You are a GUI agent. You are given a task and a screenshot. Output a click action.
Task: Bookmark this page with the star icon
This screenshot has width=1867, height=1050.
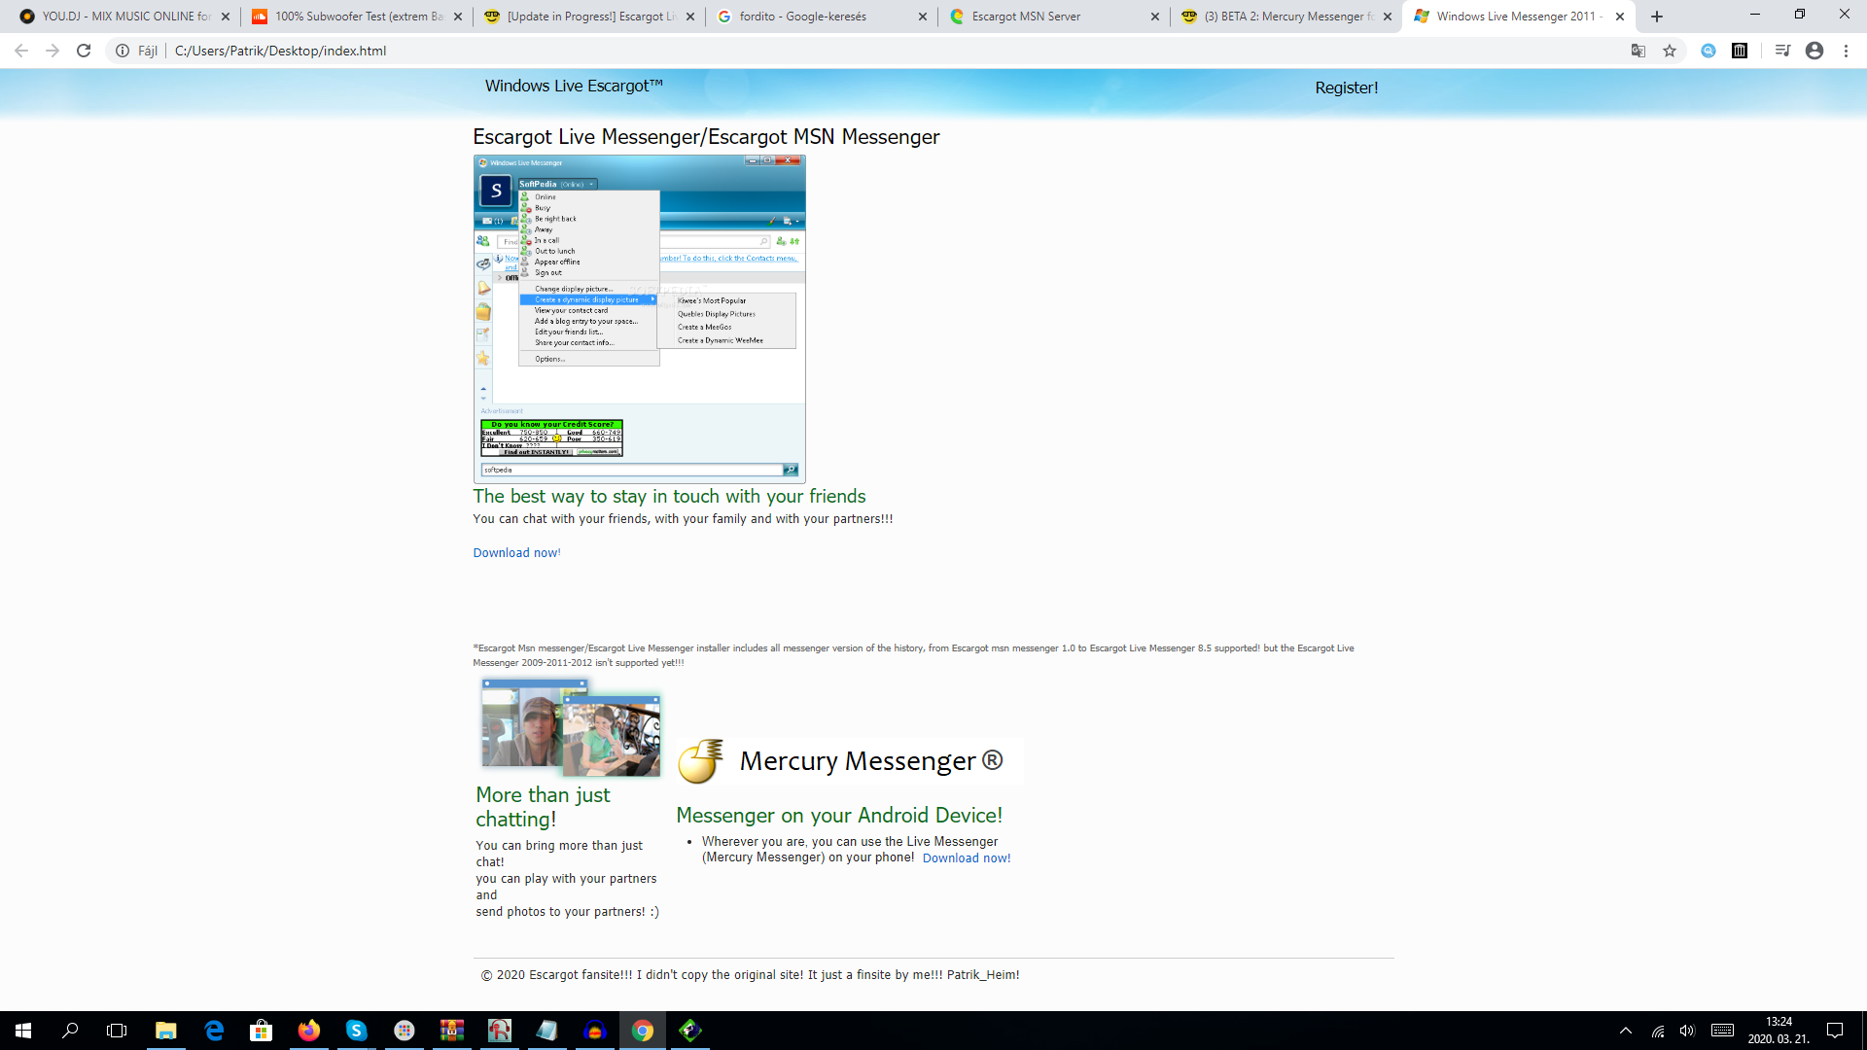coord(1670,51)
